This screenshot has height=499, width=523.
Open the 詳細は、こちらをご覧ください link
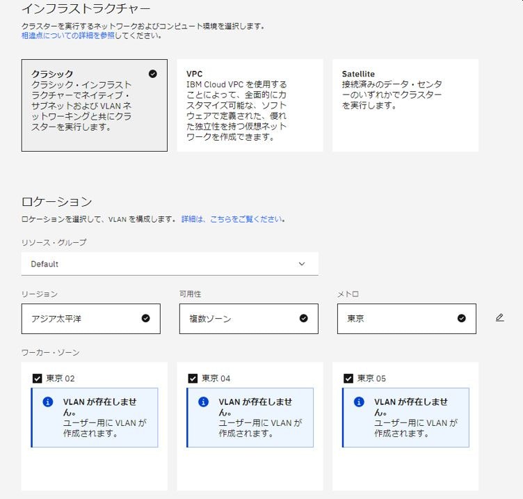point(232,219)
